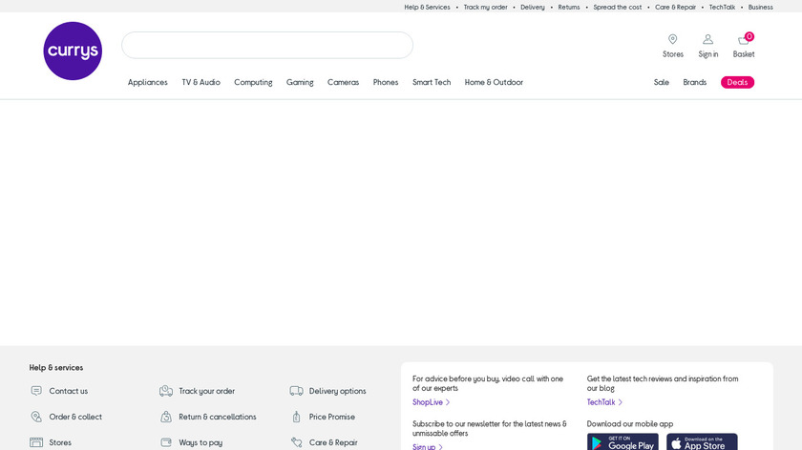Follow the ShopLive link
This screenshot has height=450, width=802.
[430, 402]
